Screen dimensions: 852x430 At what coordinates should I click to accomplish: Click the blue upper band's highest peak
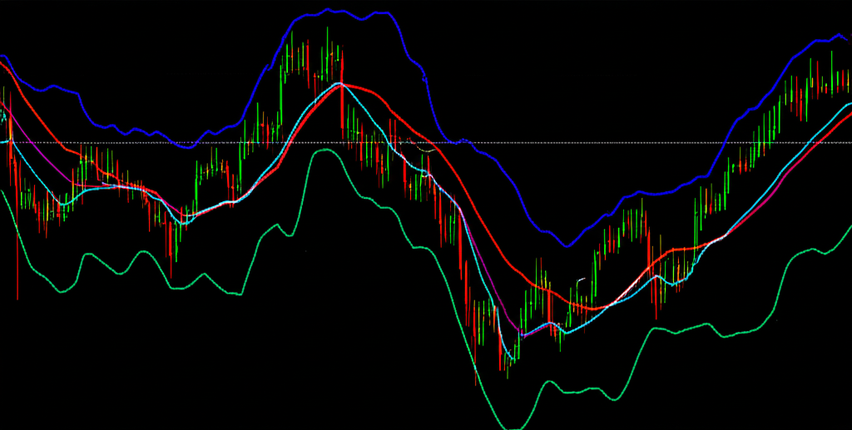point(328,10)
